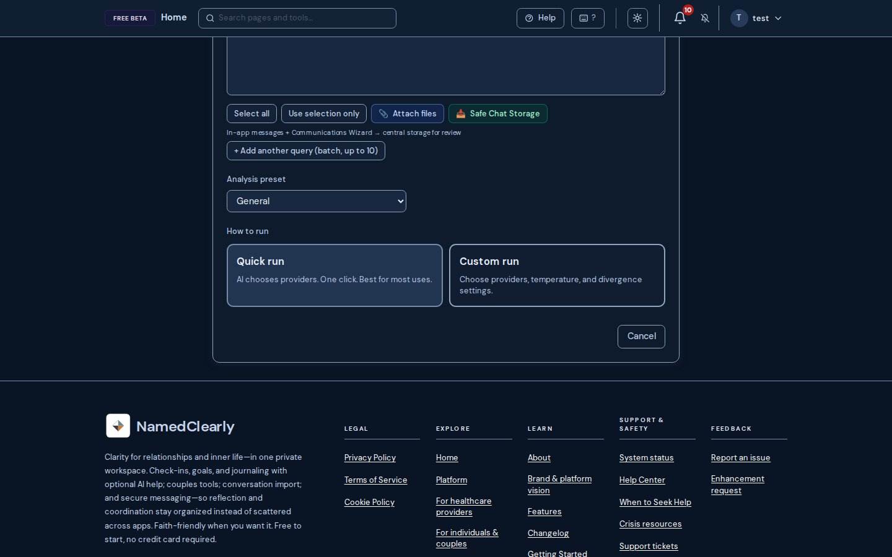Select the Custom run option

tap(557, 275)
